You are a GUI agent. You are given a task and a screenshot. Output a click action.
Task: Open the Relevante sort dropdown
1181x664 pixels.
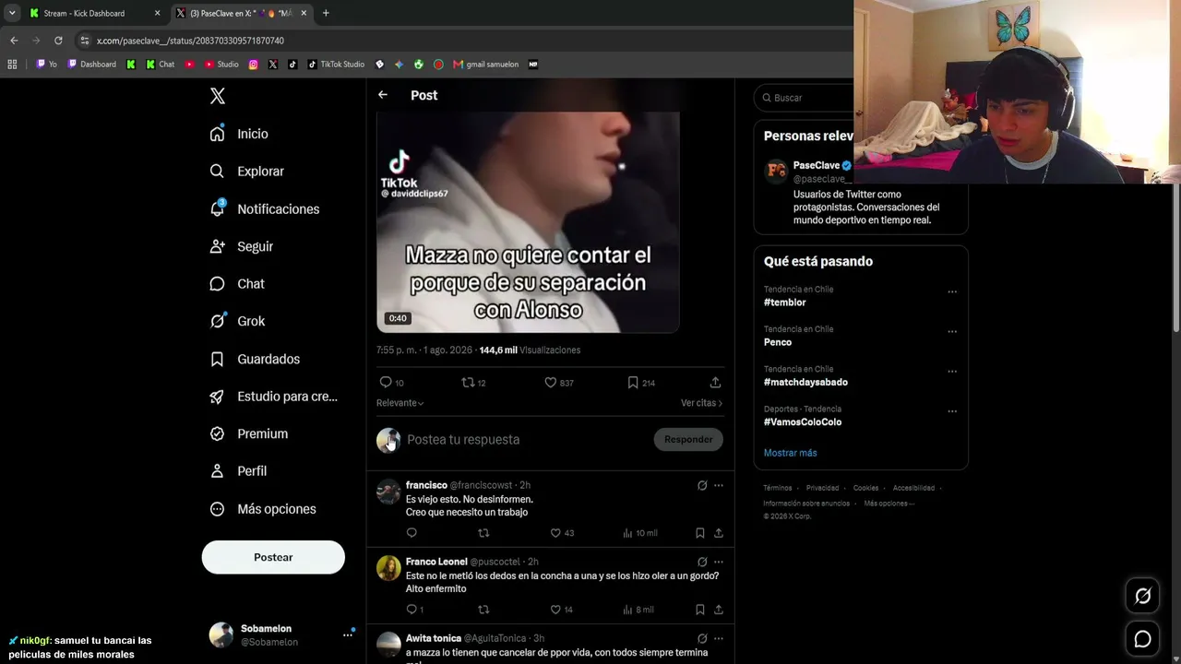(x=400, y=403)
